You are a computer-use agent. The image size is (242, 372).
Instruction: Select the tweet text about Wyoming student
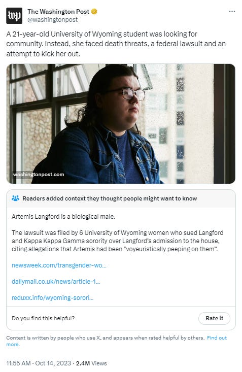116,44
